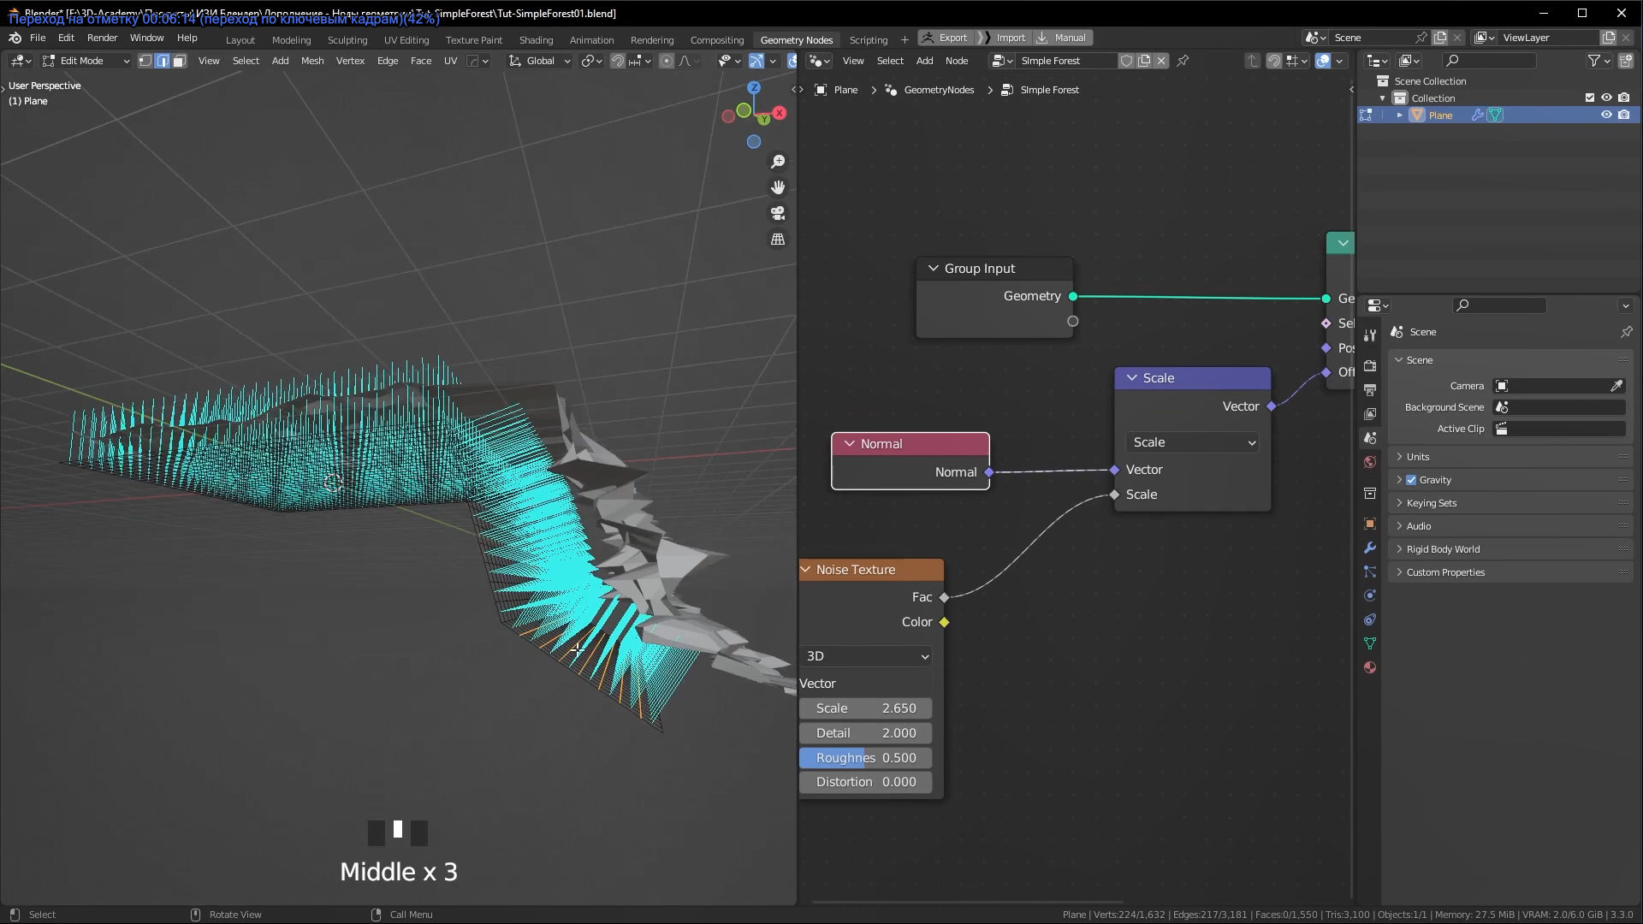Viewport: 1643px width, 924px height.
Task: Open Modifier properties wrench tab
Action: point(1370,548)
